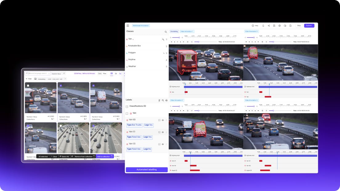Adjust playback slider in Video Annotation 3
The height and width of the screenshot is (191, 340).
(280, 42)
